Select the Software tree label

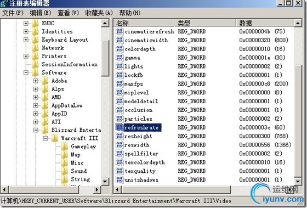pos(54,72)
